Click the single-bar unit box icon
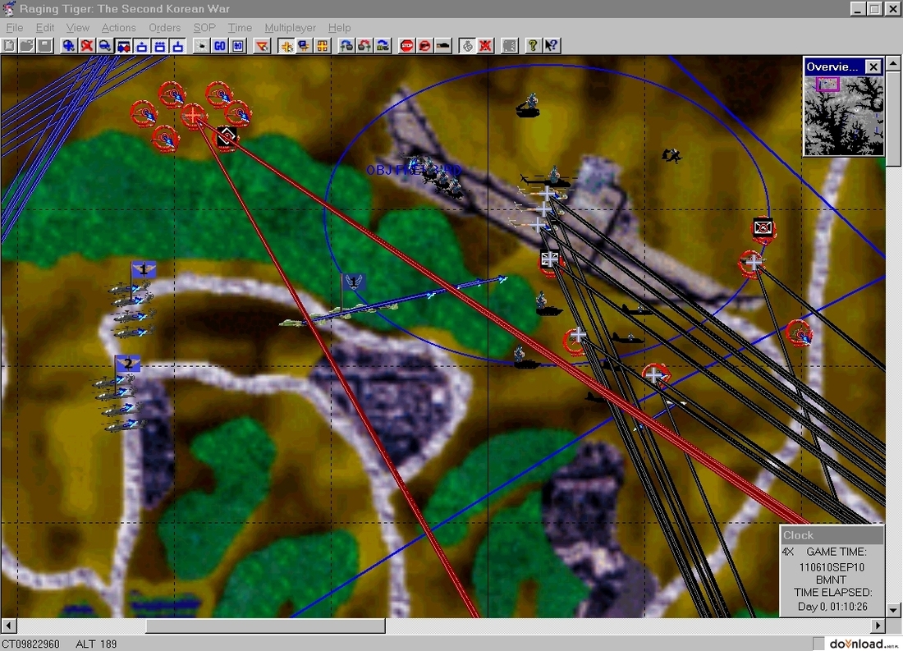Image resolution: width=903 pixels, height=651 pixels. coord(178,45)
